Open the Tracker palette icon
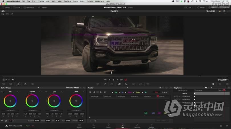Screen dimensions: 231x129 [119, 84]
